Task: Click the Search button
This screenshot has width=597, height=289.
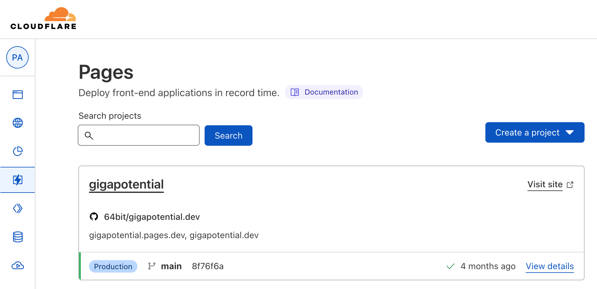Action: click(x=229, y=136)
